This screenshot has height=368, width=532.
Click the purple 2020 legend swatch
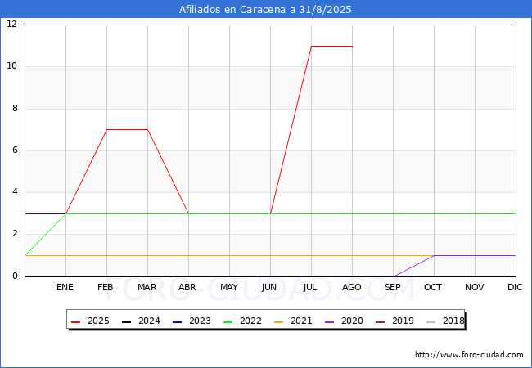click(x=330, y=321)
